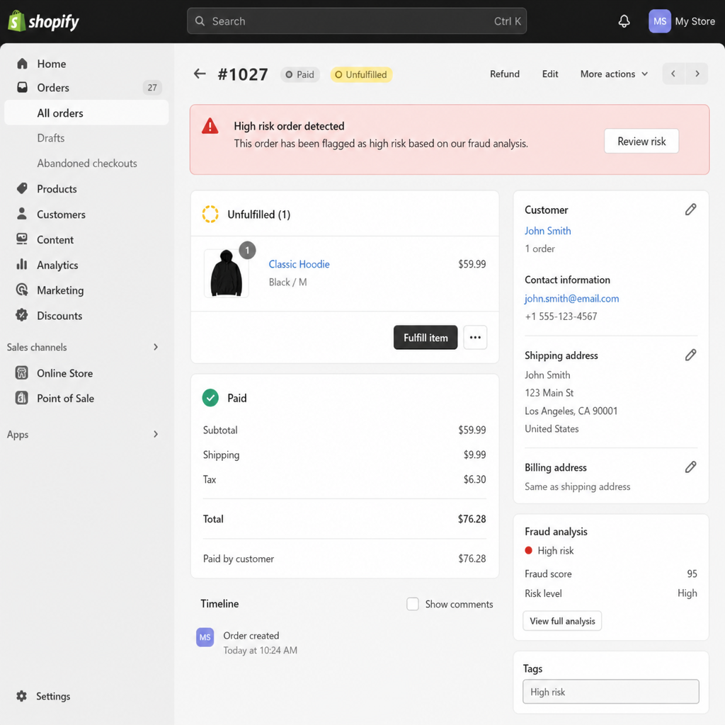
Task: Click the green Paid checkmark icon
Action: click(210, 398)
